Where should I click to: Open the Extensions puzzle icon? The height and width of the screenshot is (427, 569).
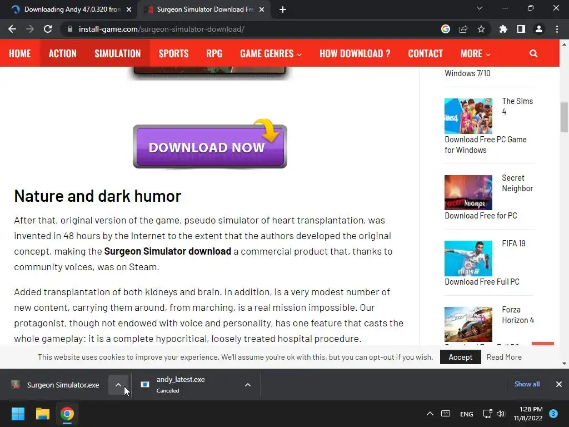pos(503,29)
